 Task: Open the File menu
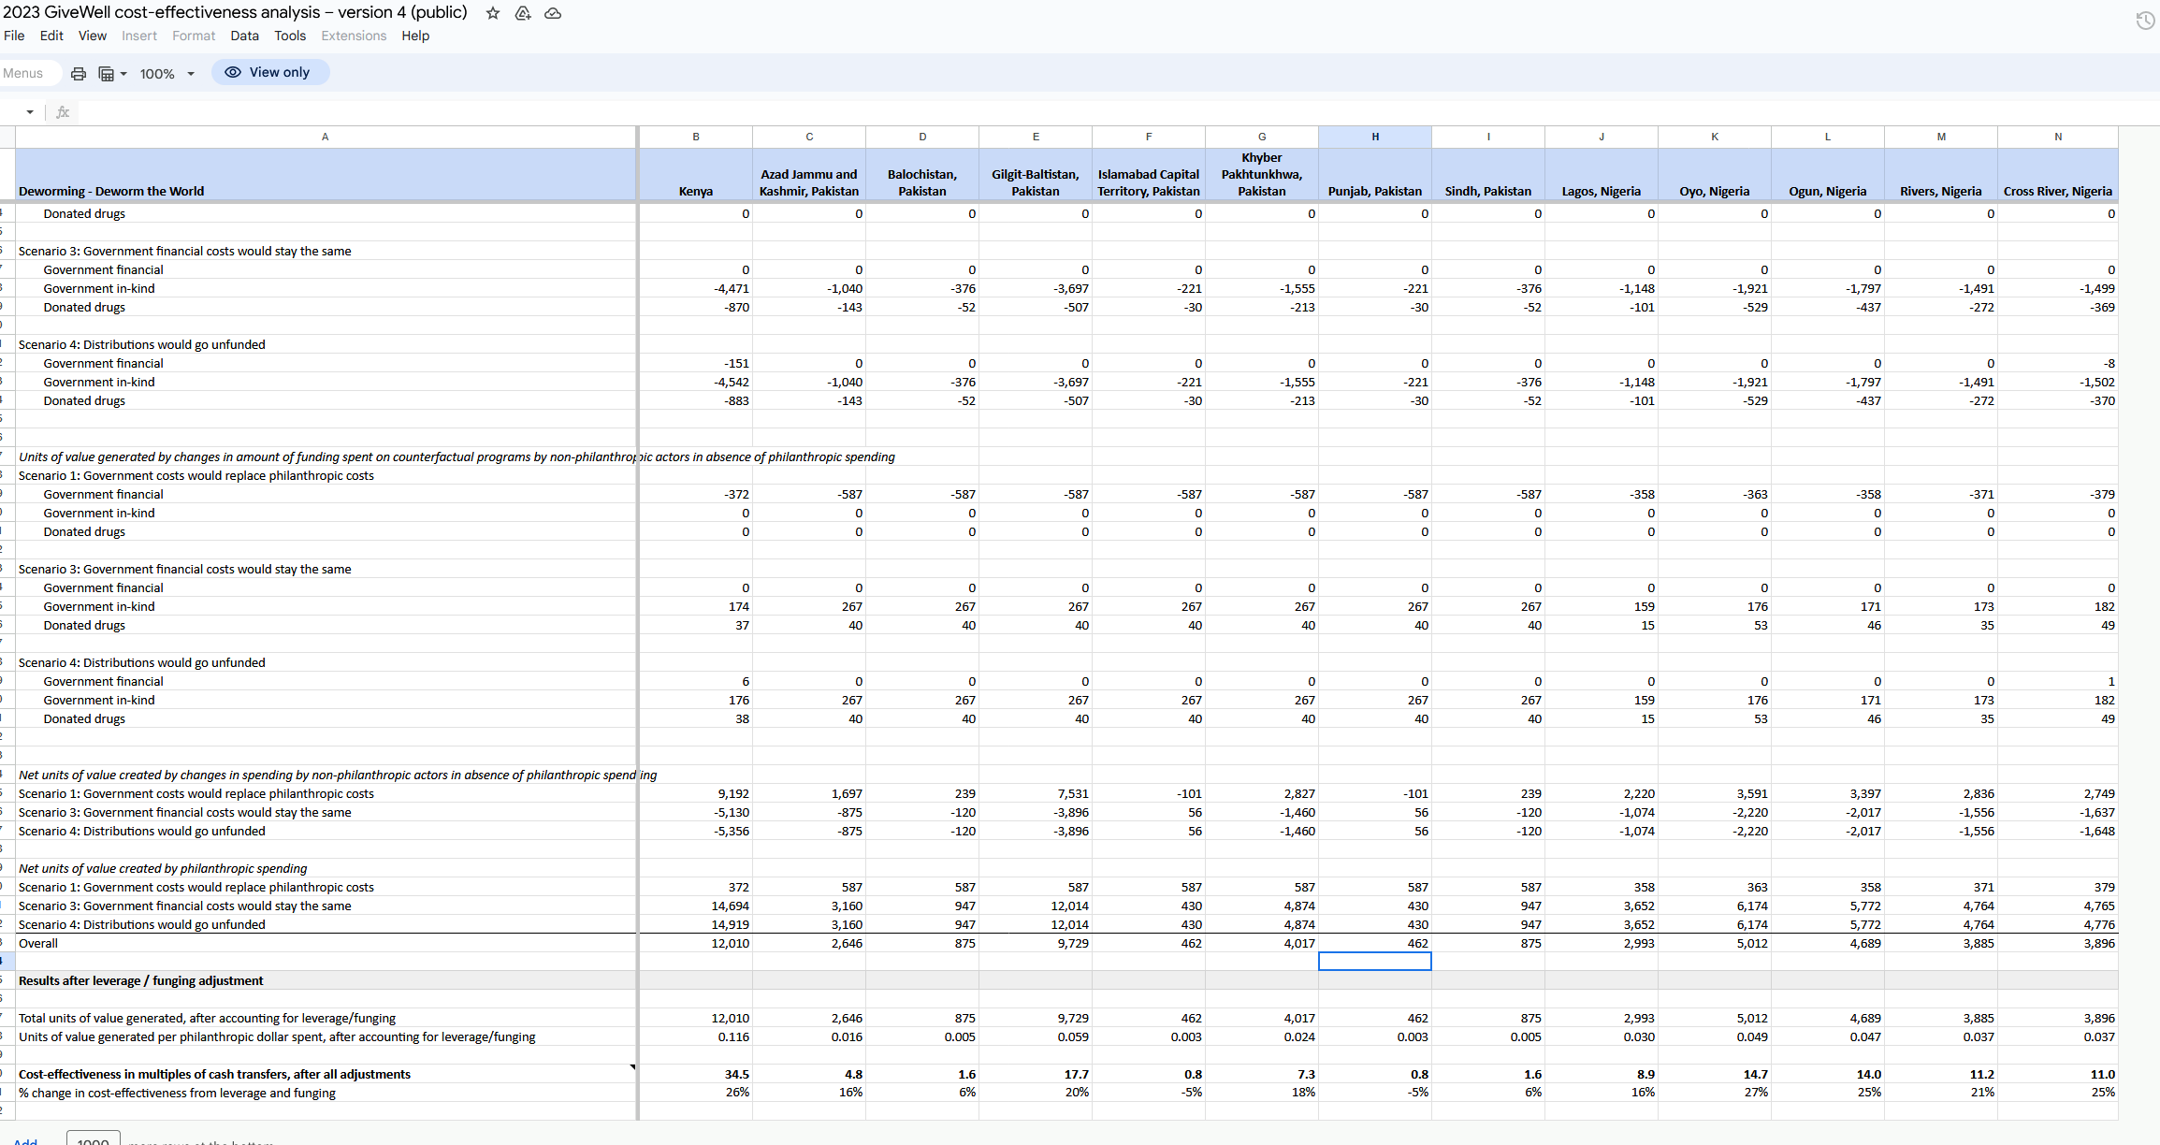click(x=14, y=36)
